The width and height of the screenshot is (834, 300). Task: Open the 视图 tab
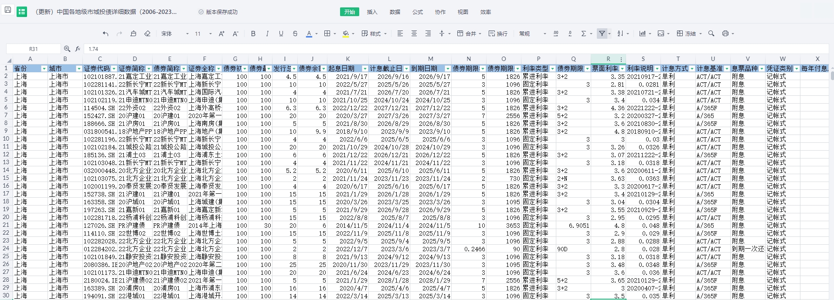coord(463,12)
